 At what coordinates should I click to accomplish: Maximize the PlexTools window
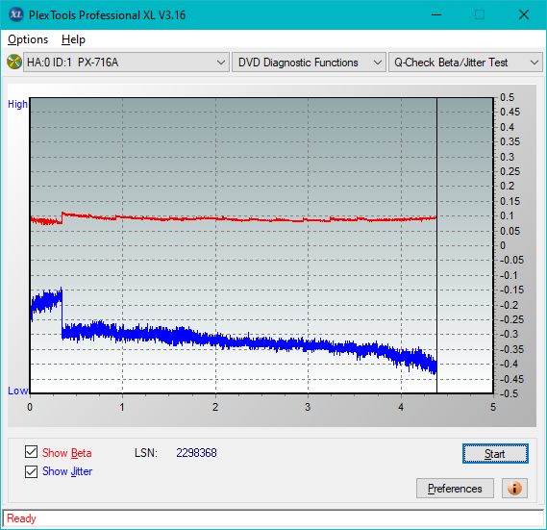click(480, 14)
